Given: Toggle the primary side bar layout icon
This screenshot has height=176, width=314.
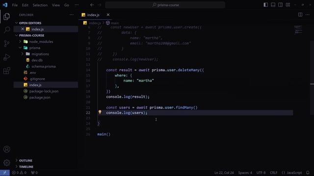Looking at the screenshot, I should pos(265,5).
